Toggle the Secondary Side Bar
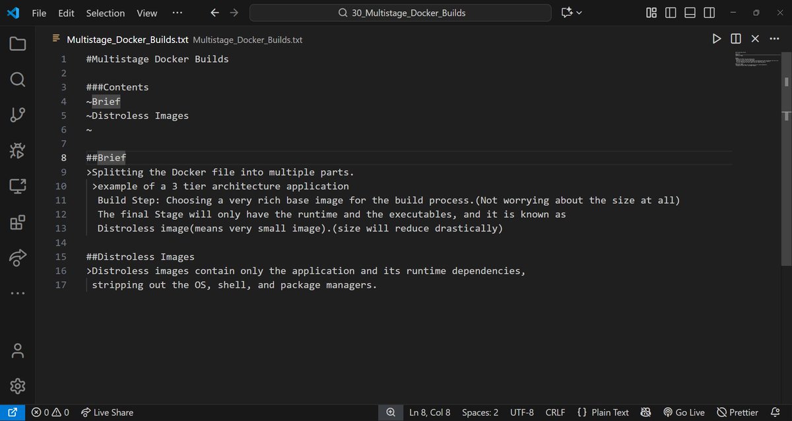This screenshot has width=792, height=421. (x=709, y=13)
